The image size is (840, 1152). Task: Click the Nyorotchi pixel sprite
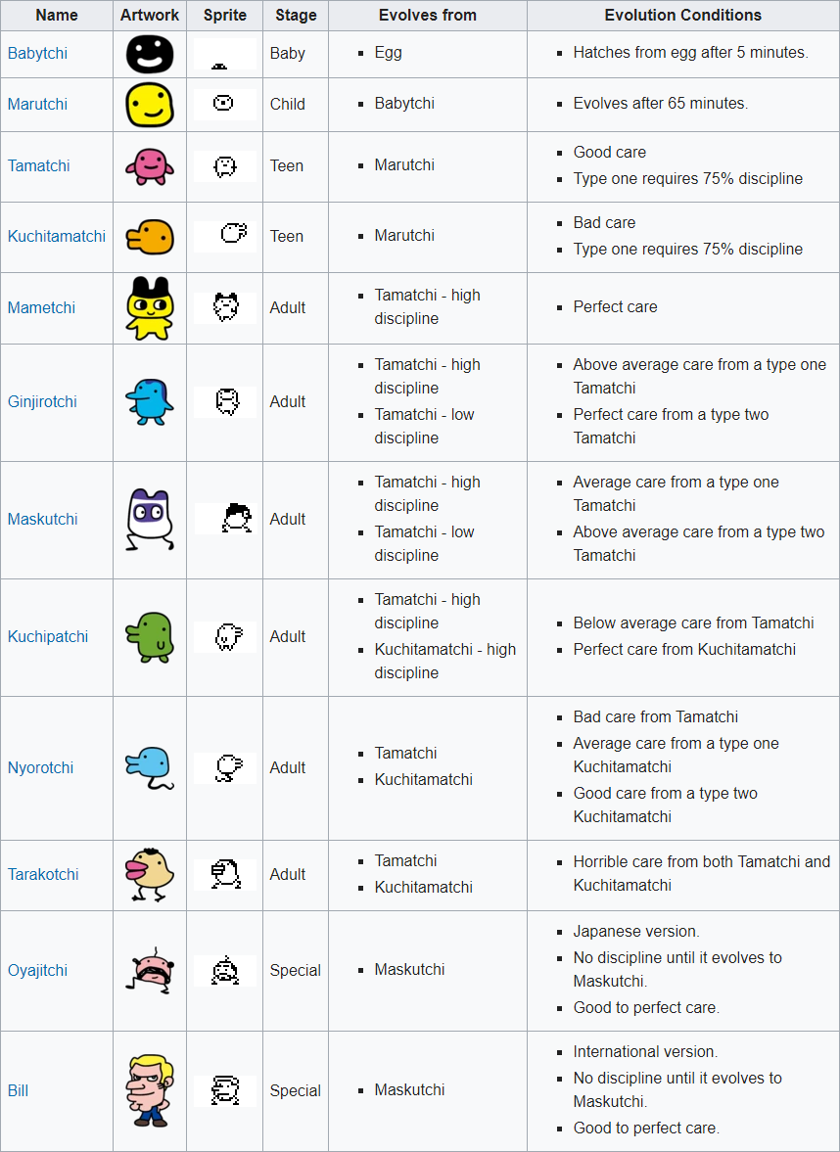227,767
